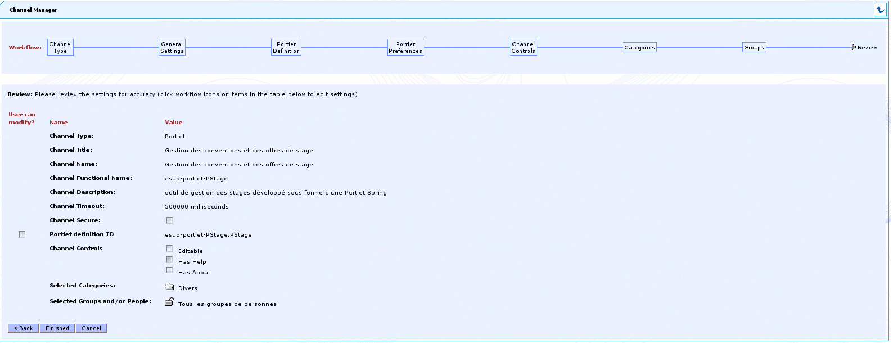Tick the Has About checkbox
This screenshot has height=343, width=891.
tap(169, 270)
